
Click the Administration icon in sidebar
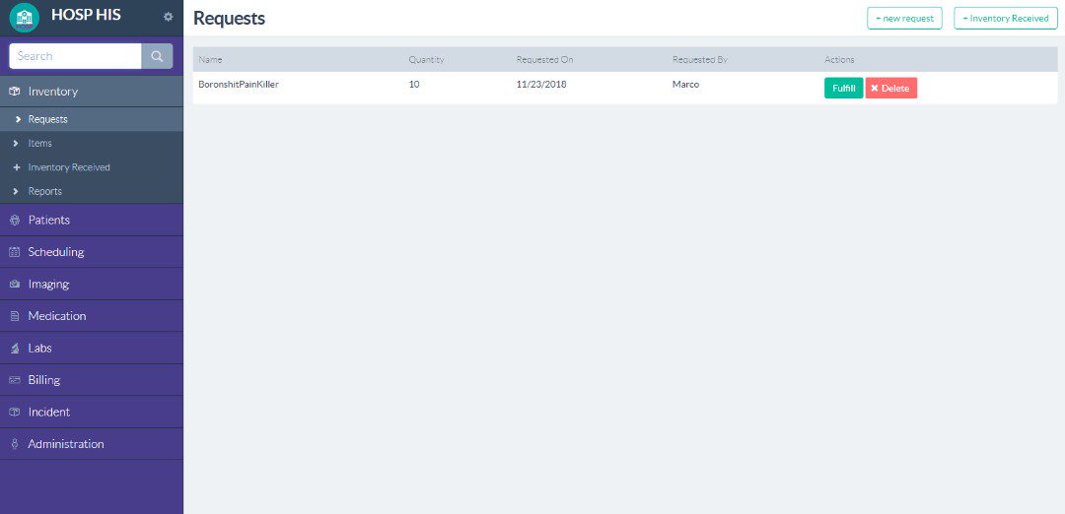15,444
